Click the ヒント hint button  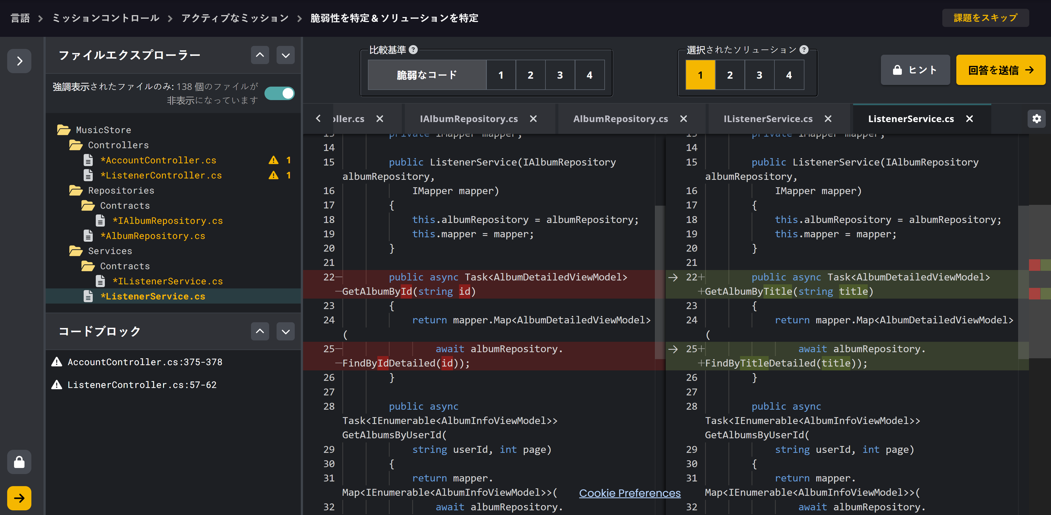[915, 70]
